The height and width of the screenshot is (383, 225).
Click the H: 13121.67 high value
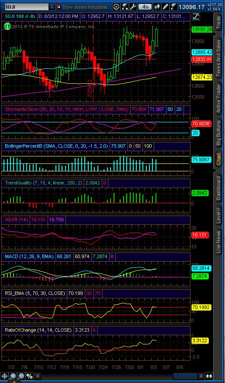tap(121, 17)
